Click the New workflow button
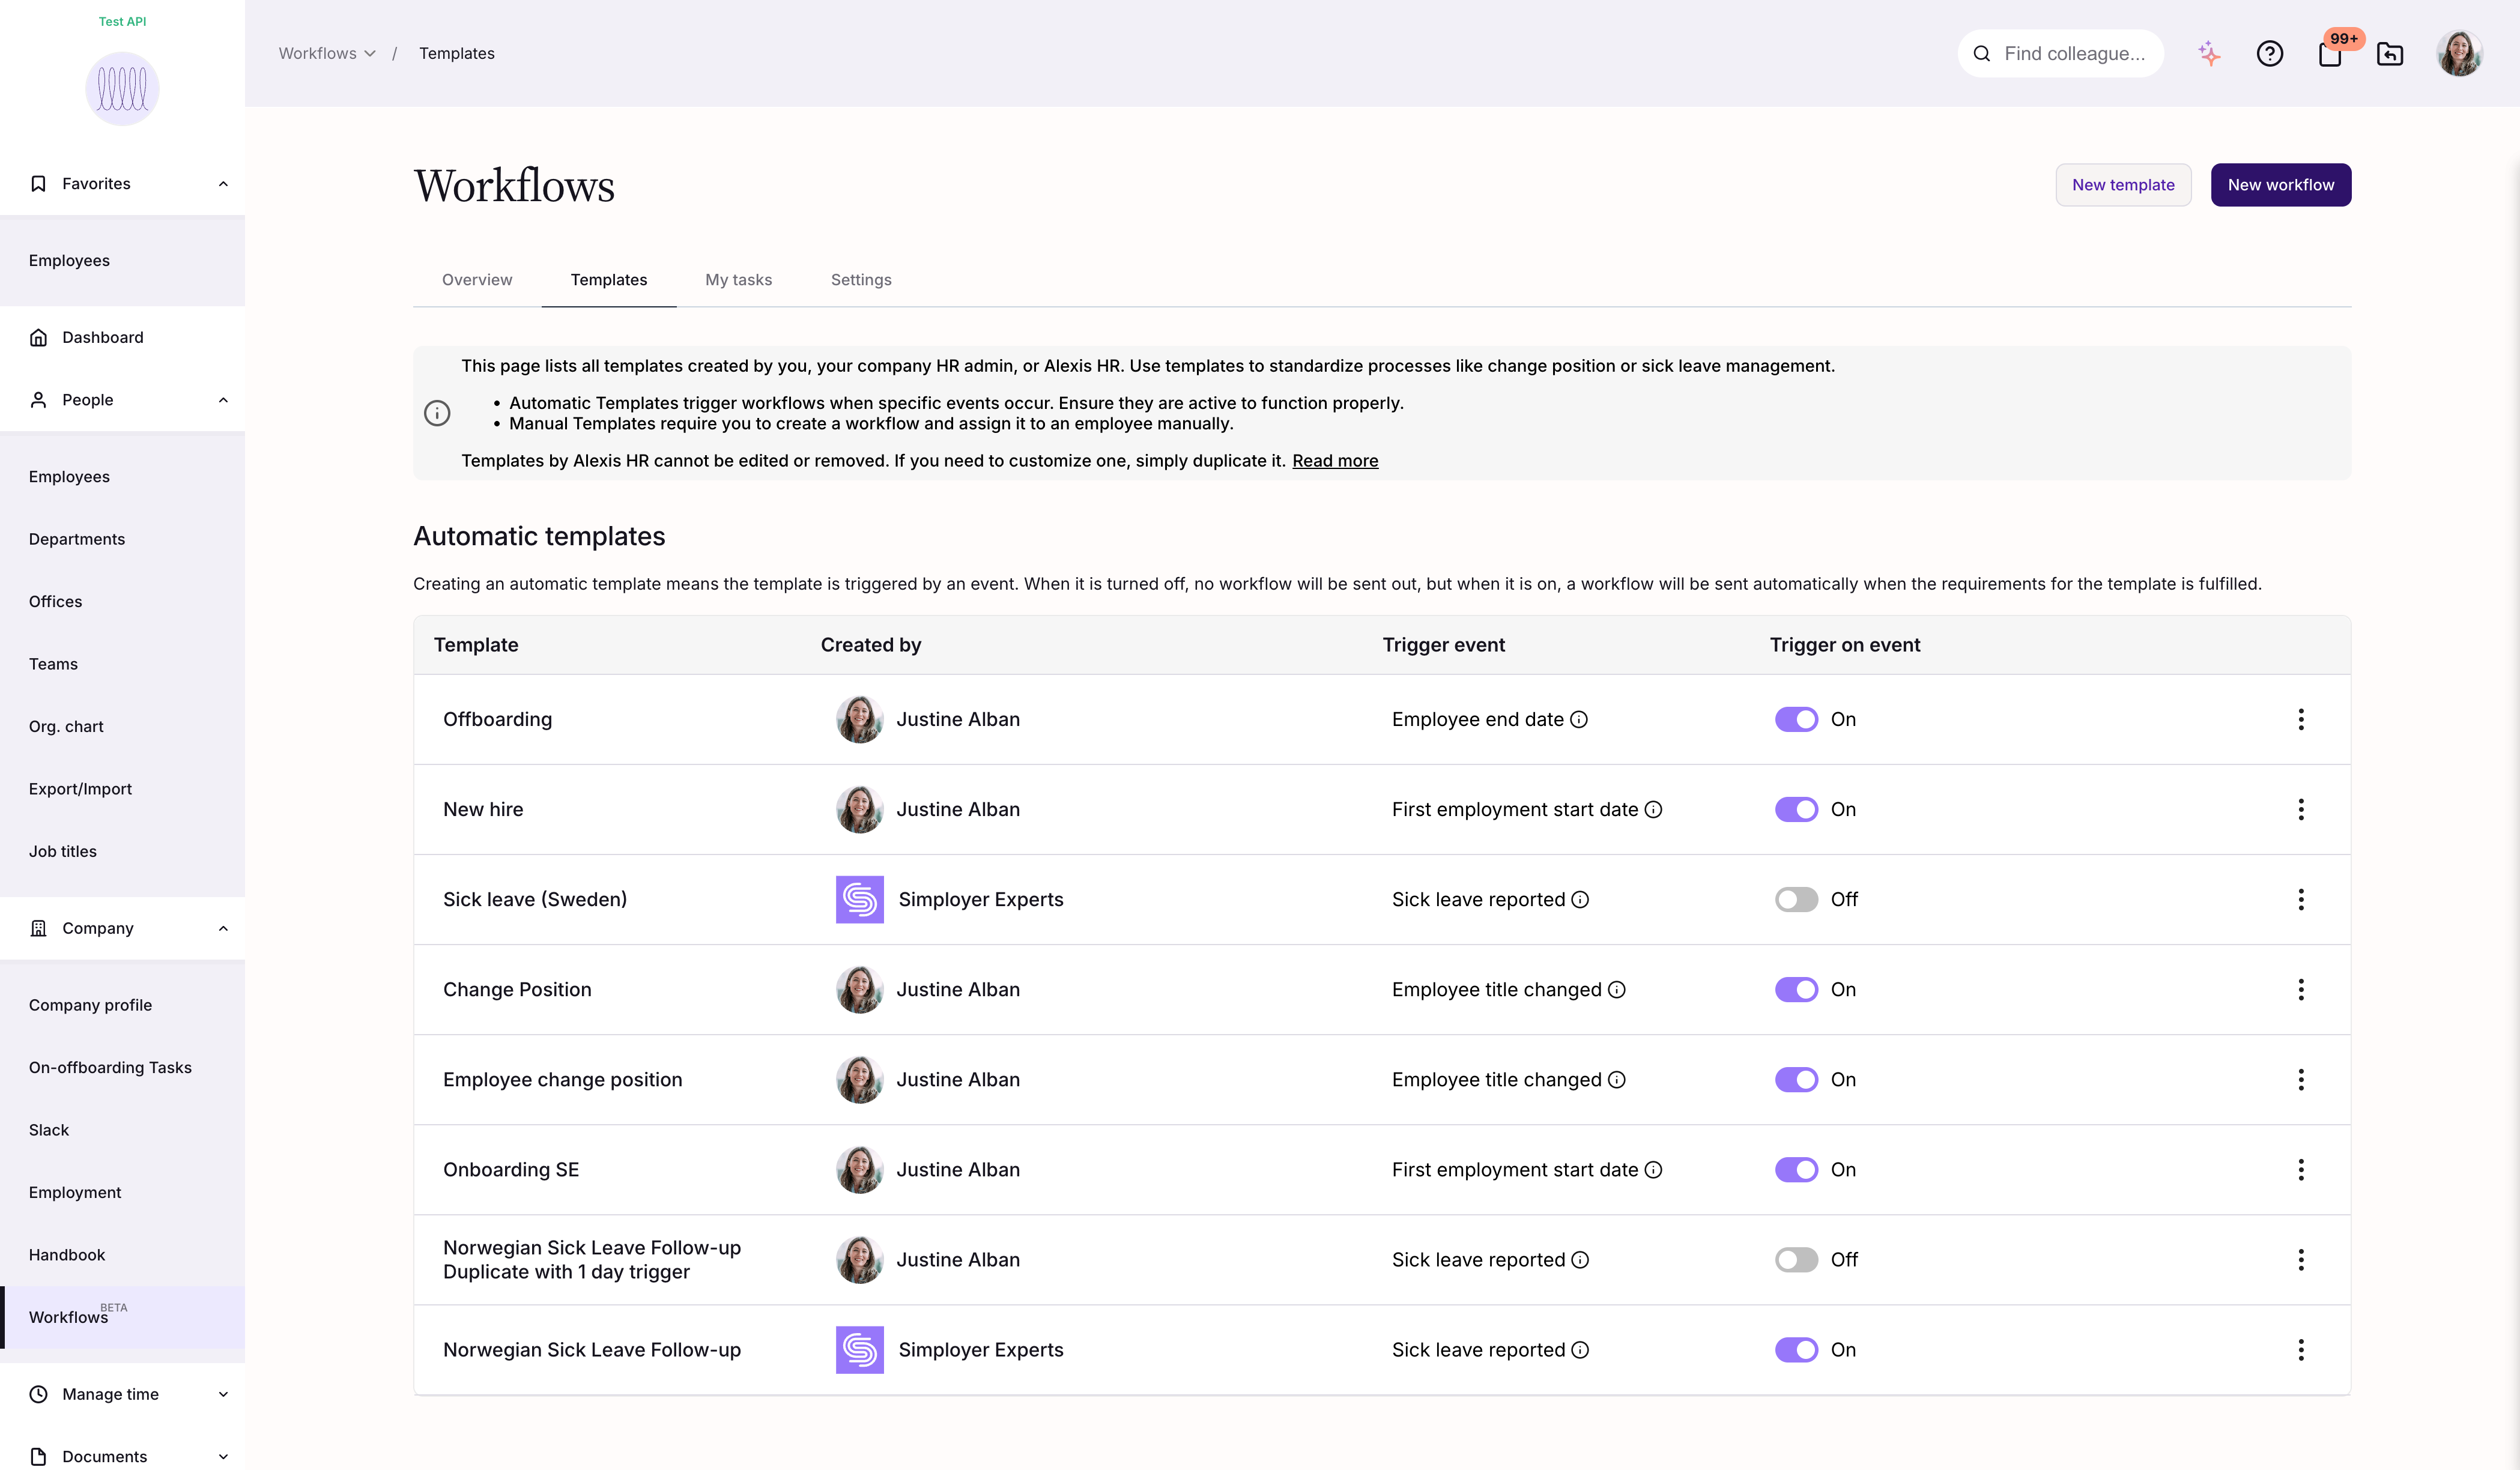2520x1470 pixels. click(2281, 185)
